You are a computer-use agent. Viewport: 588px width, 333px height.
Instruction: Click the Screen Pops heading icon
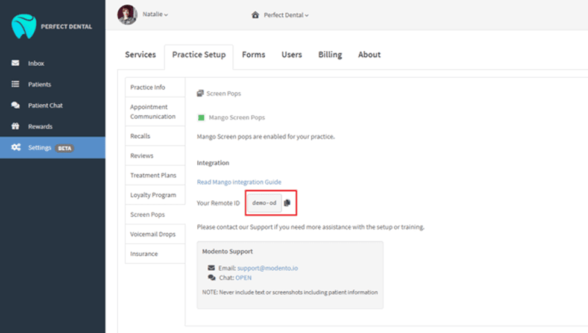click(200, 94)
